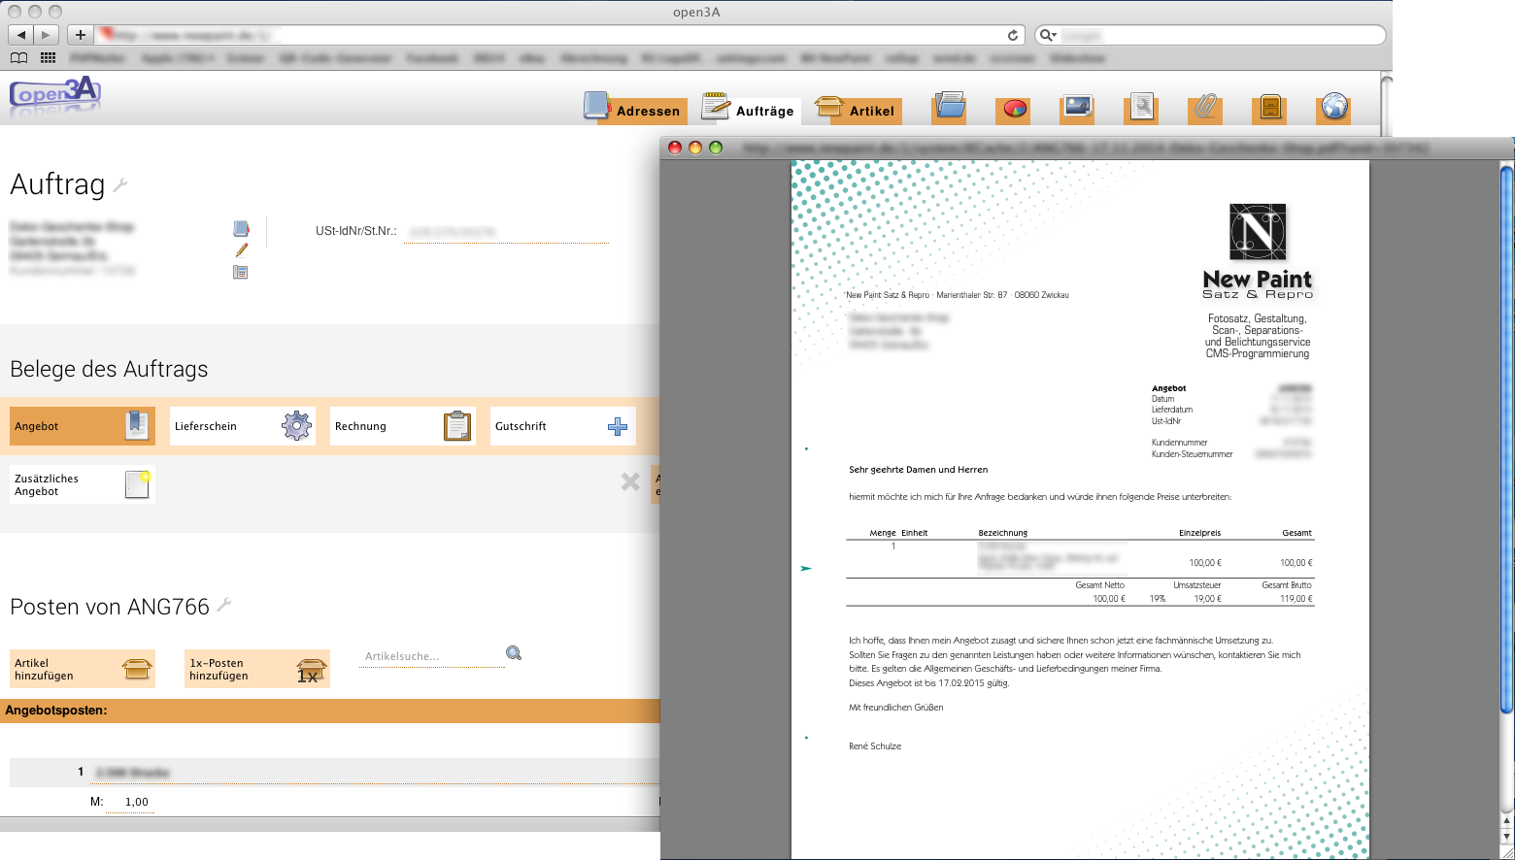Add a Gutschrift document
The image size is (1515, 860).
562,426
